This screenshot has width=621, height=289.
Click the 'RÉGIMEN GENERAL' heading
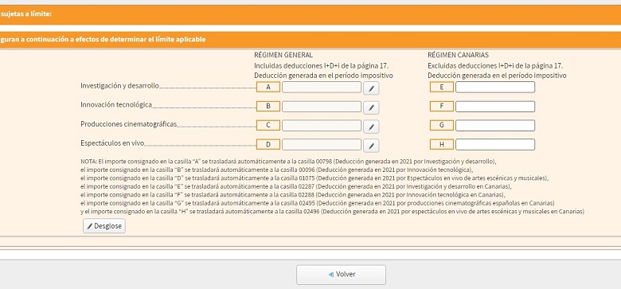tap(283, 55)
